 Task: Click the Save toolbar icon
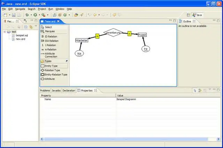point(14,15)
